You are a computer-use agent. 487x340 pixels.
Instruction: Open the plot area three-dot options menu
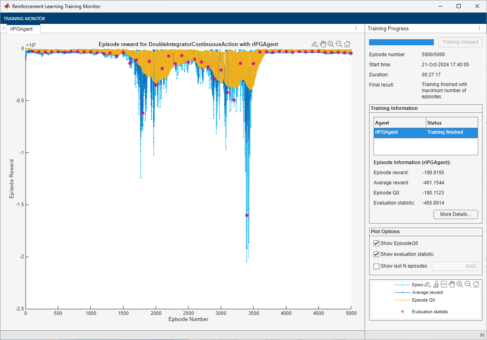(356, 29)
